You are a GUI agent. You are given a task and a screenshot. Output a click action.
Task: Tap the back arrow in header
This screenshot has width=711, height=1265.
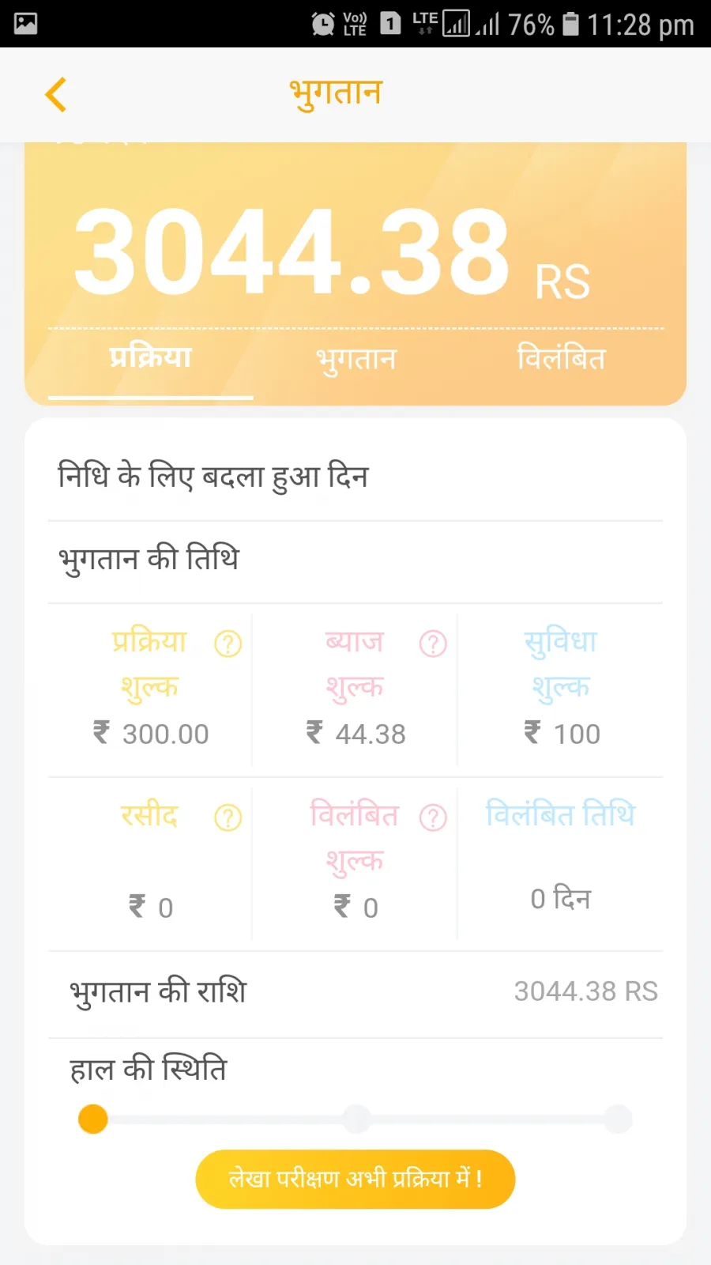click(x=56, y=95)
